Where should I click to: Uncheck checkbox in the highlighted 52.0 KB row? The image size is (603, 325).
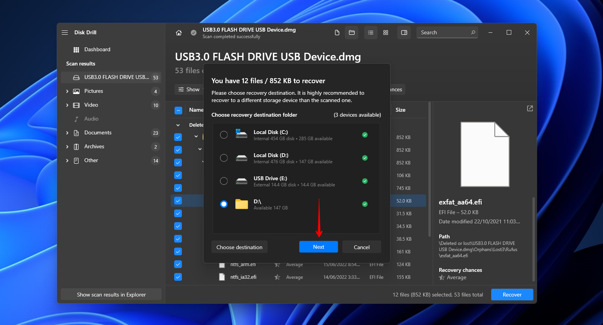178,201
